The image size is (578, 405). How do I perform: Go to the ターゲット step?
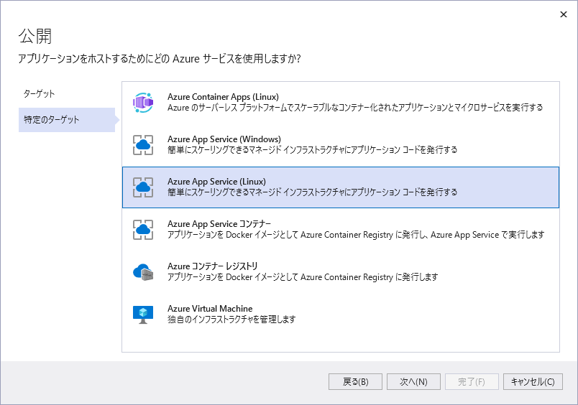pyautogui.click(x=39, y=94)
